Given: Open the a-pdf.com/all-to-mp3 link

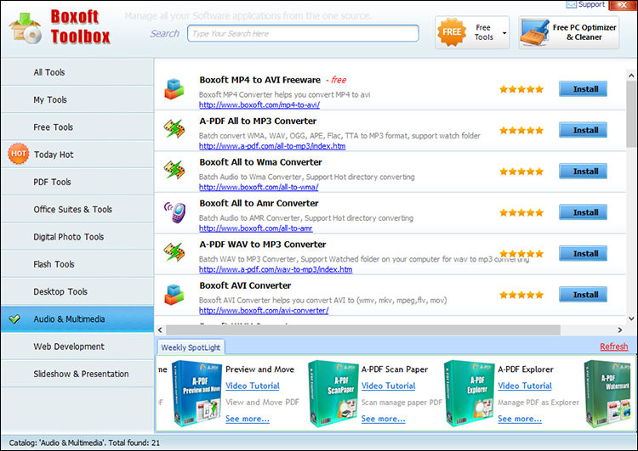Looking at the screenshot, I should 272,146.
